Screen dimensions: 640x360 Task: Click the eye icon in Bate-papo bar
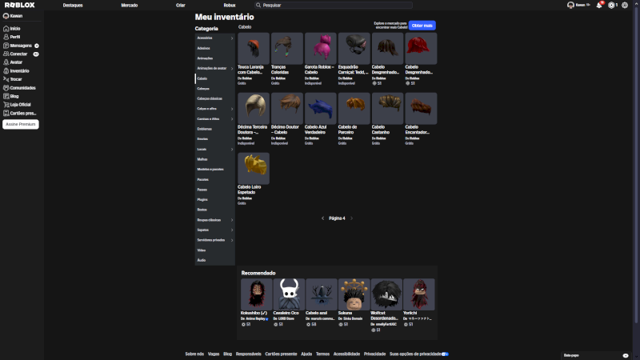pos(626,355)
